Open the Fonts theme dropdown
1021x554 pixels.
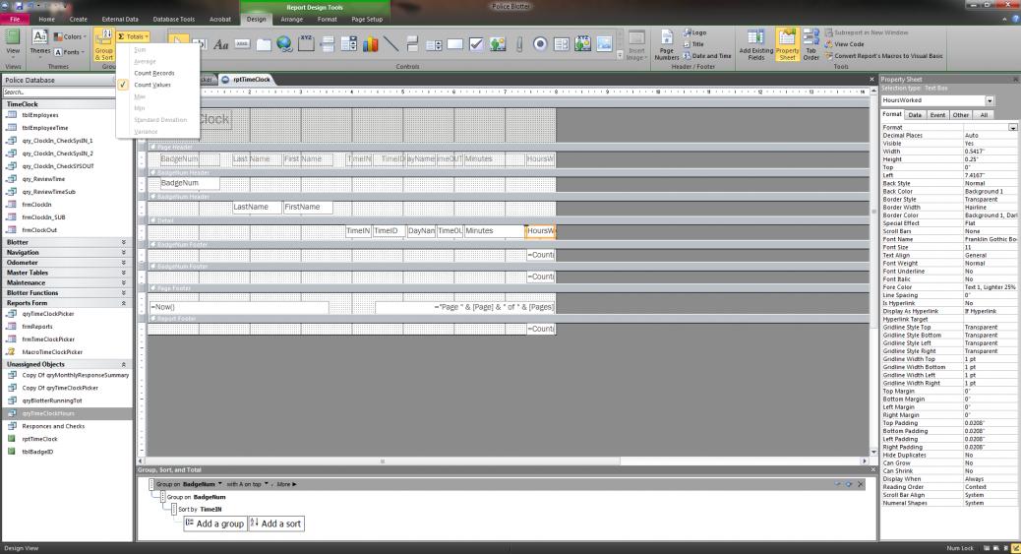[70, 52]
